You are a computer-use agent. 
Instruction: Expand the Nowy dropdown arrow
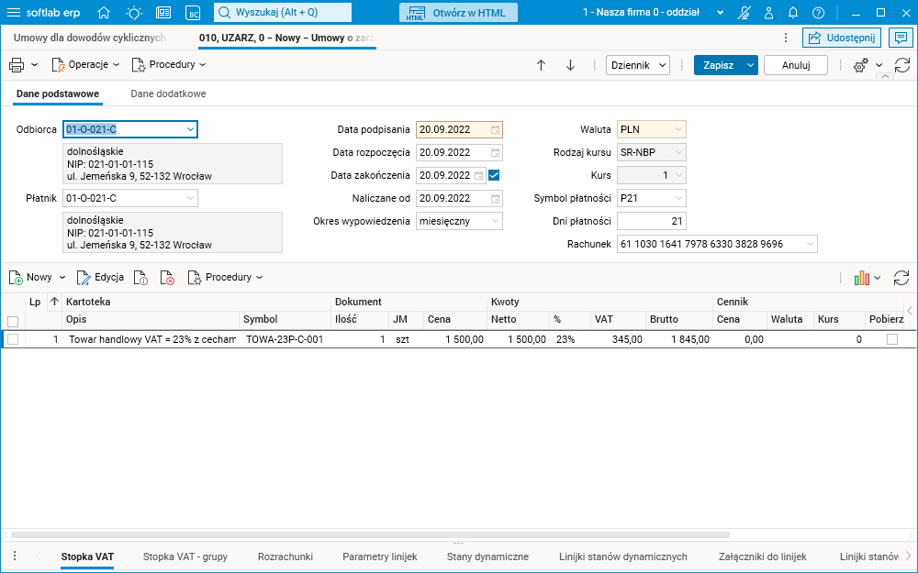pyautogui.click(x=62, y=278)
